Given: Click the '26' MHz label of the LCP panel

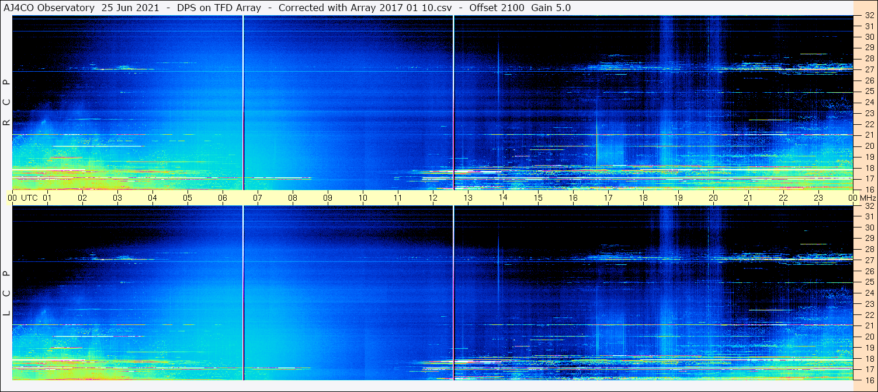Looking at the screenshot, I should pyautogui.click(x=869, y=271).
